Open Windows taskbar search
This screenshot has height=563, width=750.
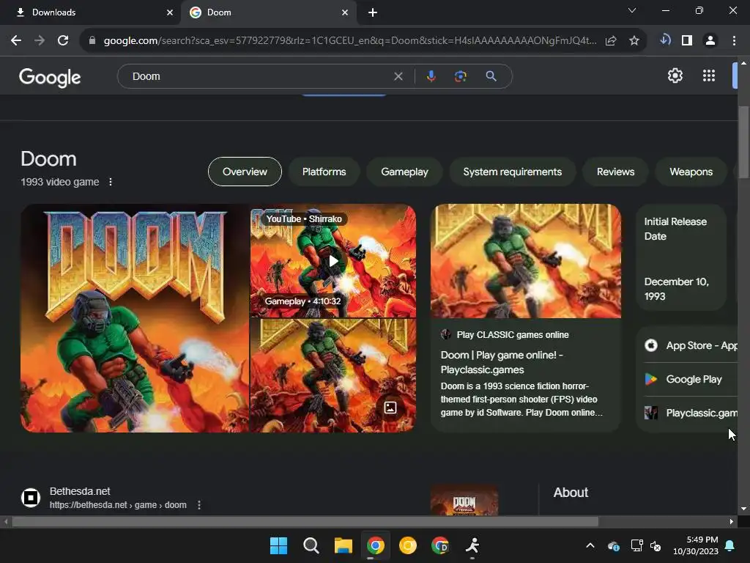311,545
